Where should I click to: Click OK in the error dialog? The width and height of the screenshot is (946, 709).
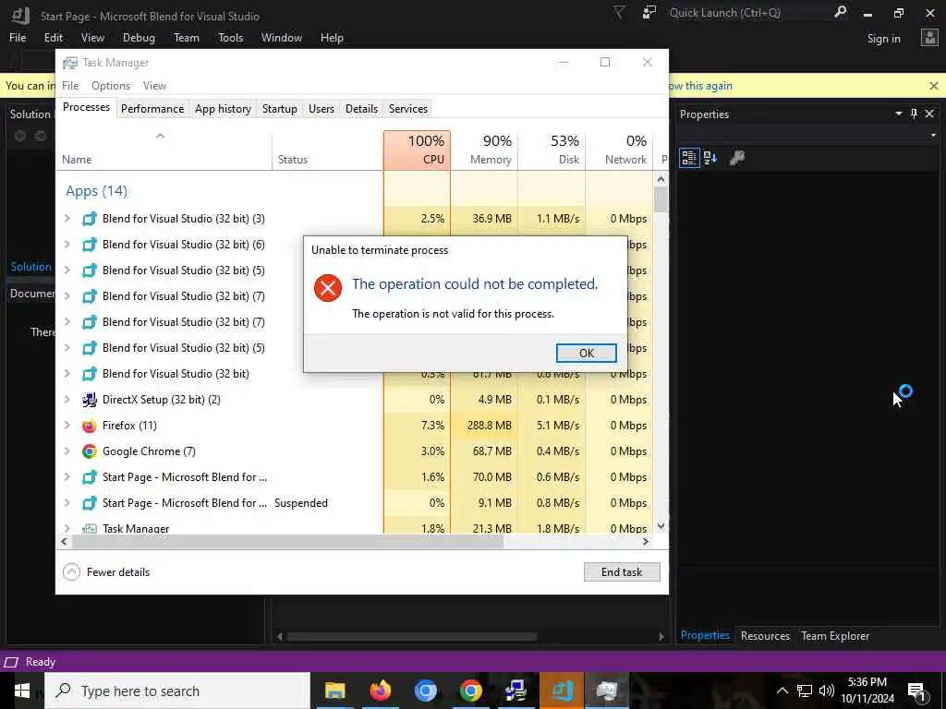[x=586, y=354]
